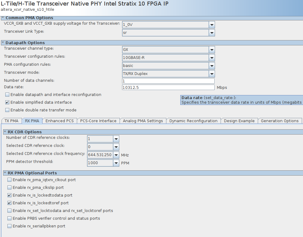Click the Mbps unit label
This screenshot has width=303, height=237.
[222, 88]
